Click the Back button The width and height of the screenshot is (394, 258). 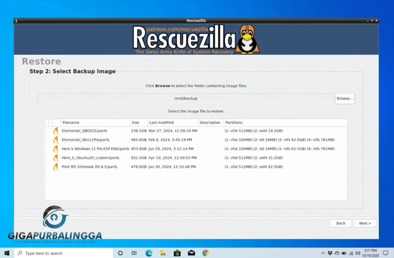[x=341, y=223]
